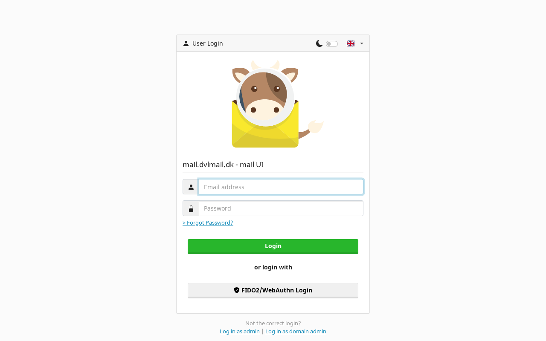The width and height of the screenshot is (546, 341).
Task: Expand the language dropdown arrow
Action: point(362,43)
